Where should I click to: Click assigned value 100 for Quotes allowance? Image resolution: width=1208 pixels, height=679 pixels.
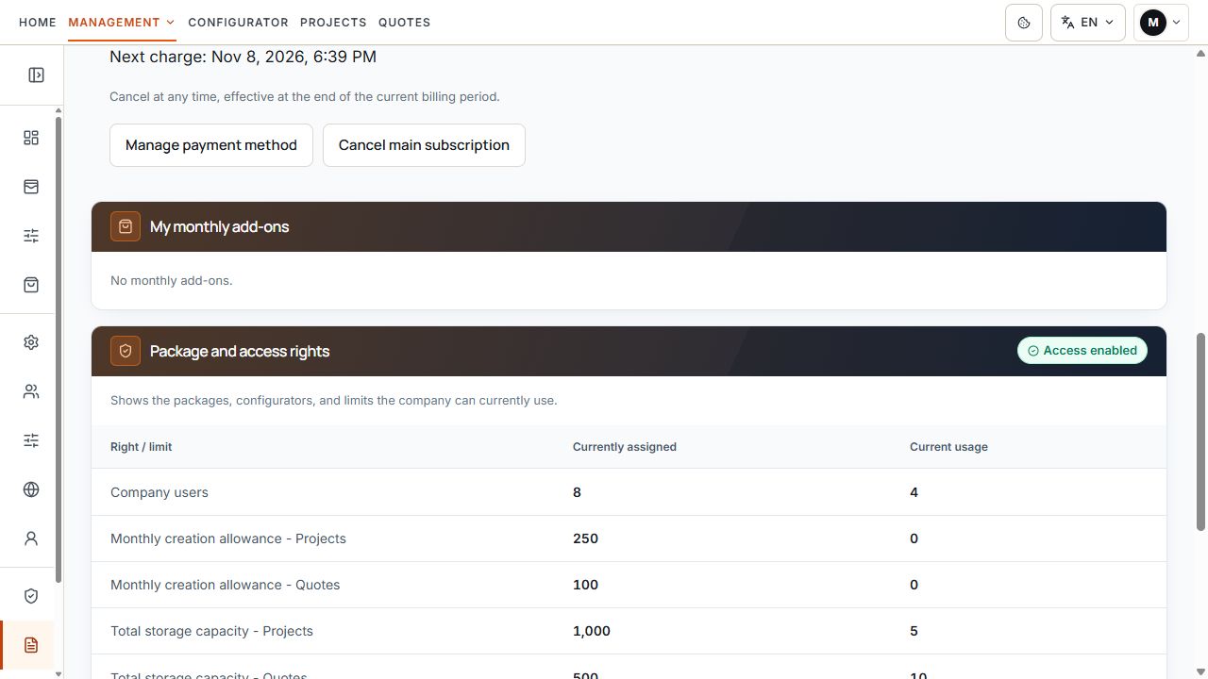click(585, 585)
